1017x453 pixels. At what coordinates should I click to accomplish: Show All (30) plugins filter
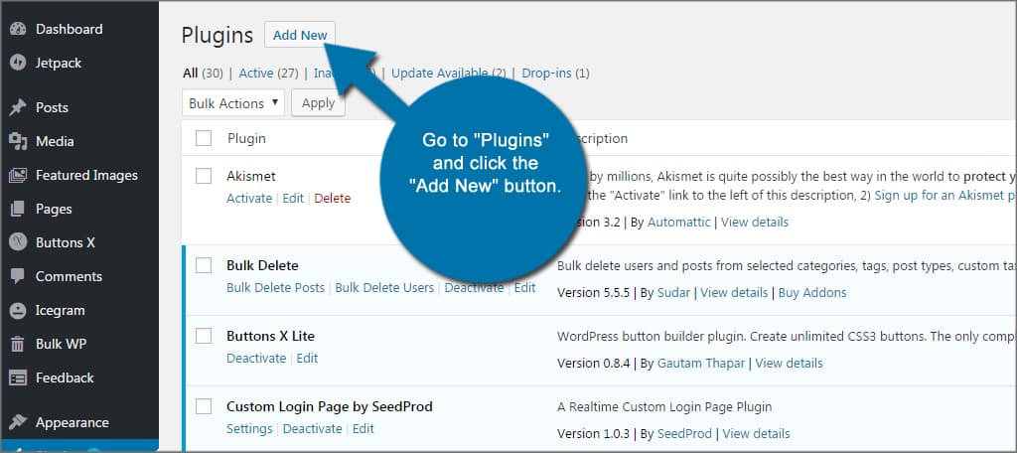(203, 74)
